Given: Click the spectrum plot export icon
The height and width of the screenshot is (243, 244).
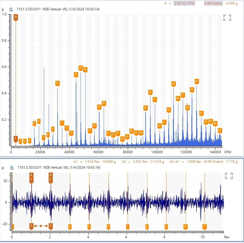Looking at the screenshot, I should tap(11, 9).
